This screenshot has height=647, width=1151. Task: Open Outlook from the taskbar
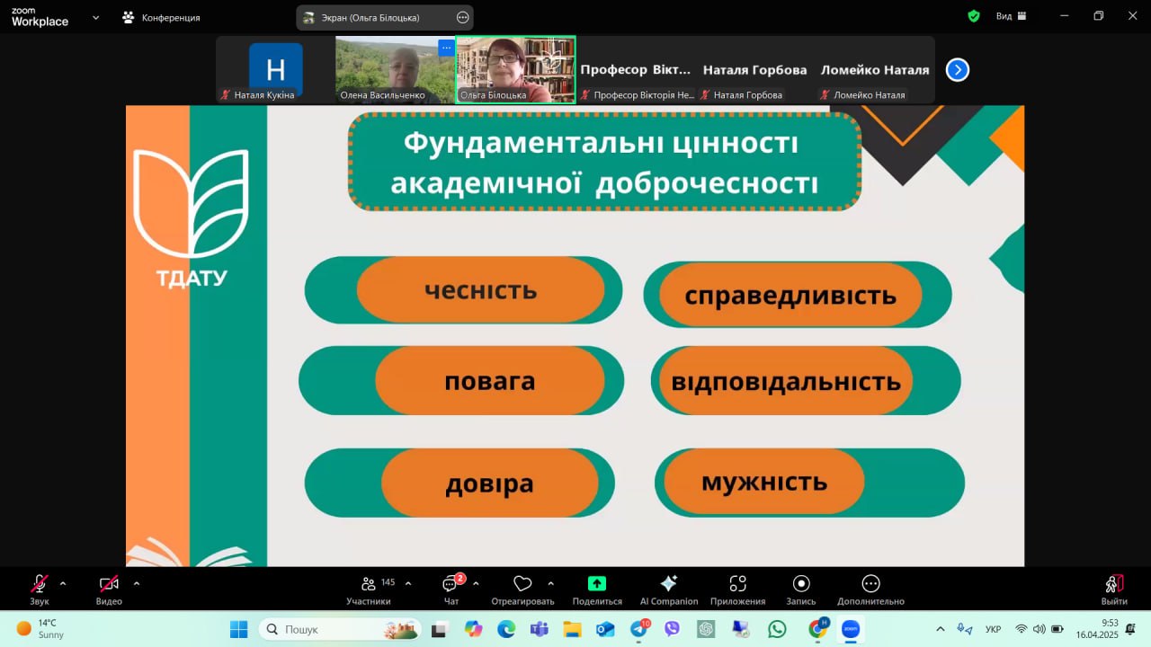[605, 629]
